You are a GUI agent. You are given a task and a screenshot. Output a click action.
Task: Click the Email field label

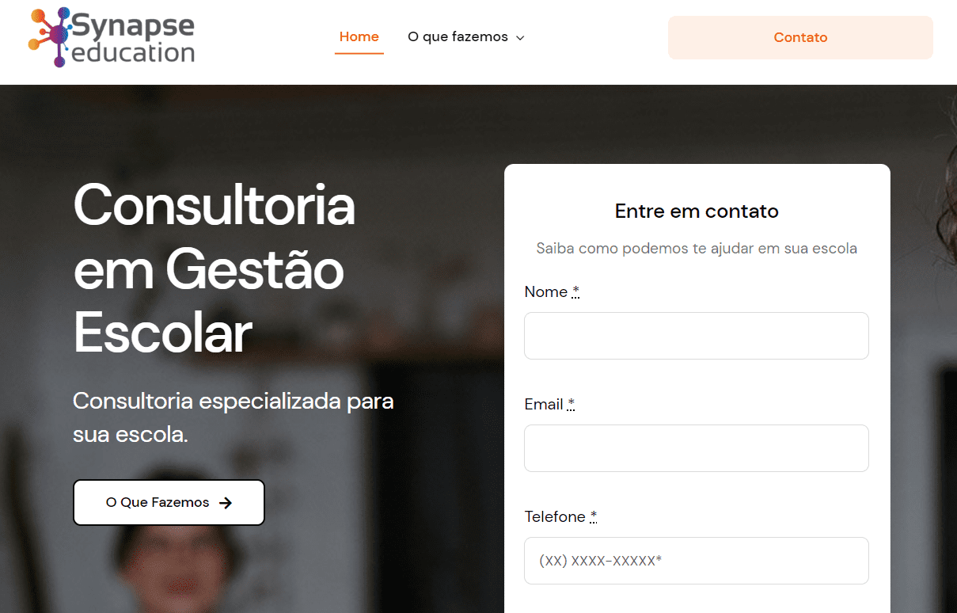(543, 405)
